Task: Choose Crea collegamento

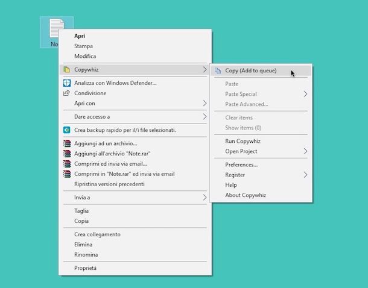Action: coord(135,234)
